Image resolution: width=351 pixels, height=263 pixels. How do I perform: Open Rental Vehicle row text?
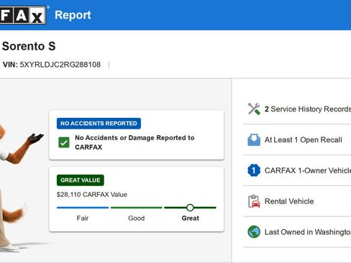(289, 201)
